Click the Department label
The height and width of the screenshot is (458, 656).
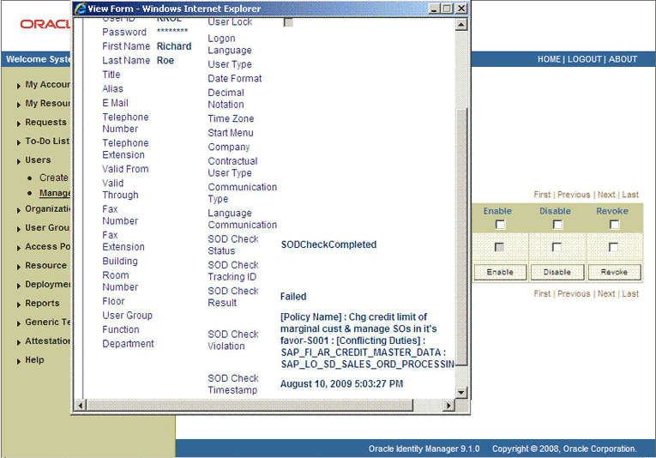coord(128,344)
